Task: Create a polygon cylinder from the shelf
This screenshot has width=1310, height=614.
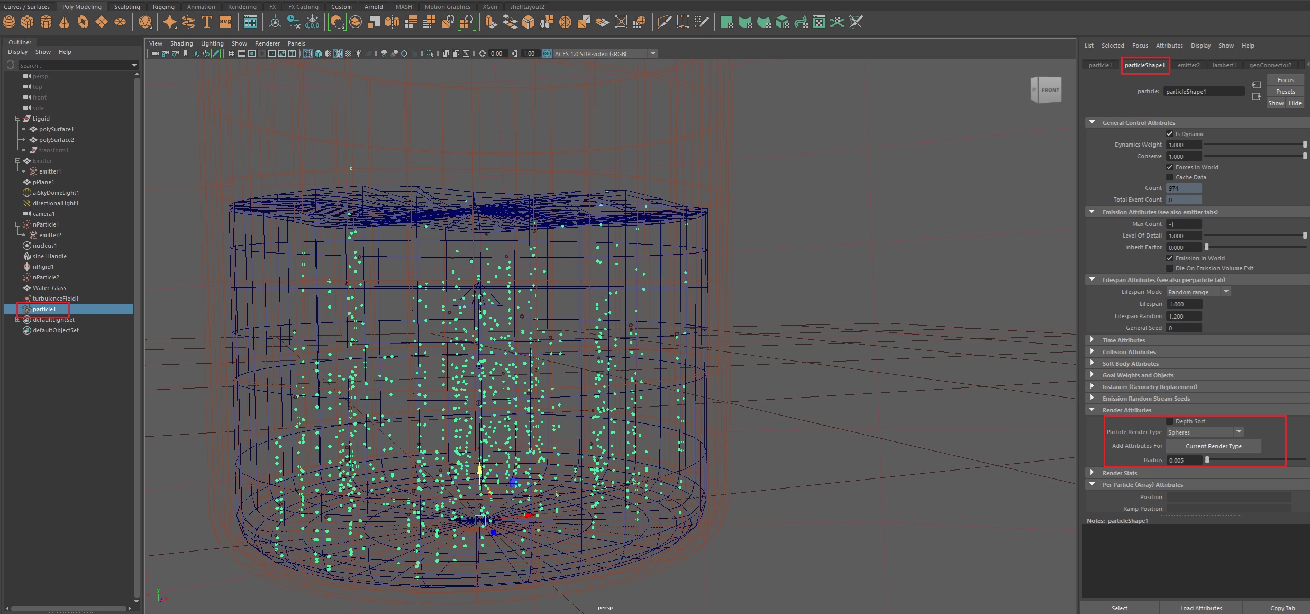Action: click(x=46, y=22)
